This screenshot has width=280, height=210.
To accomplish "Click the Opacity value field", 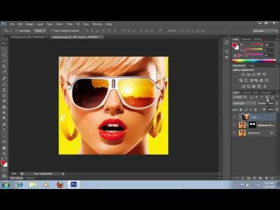I will pyautogui.click(x=271, y=103).
